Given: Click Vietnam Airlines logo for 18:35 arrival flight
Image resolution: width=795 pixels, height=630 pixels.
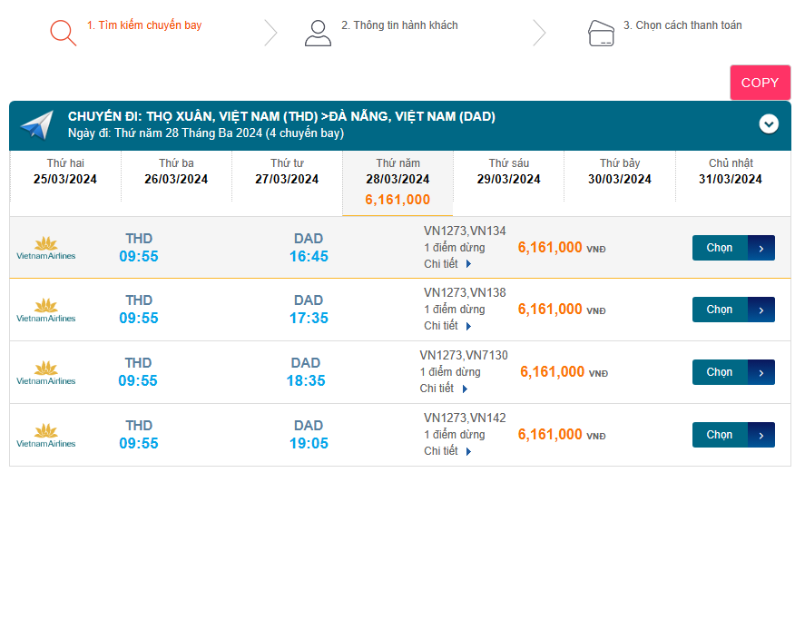Looking at the screenshot, I should (x=45, y=372).
